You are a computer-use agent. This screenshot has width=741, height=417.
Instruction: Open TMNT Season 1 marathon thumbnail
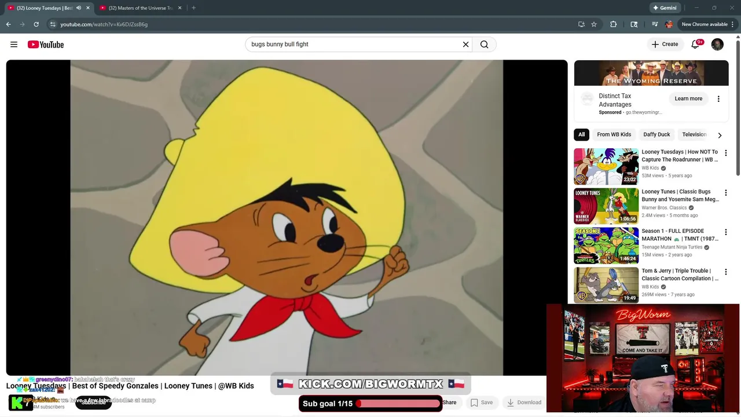tap(606, 246)
